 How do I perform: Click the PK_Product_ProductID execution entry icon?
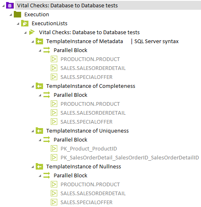click(54, 148)
